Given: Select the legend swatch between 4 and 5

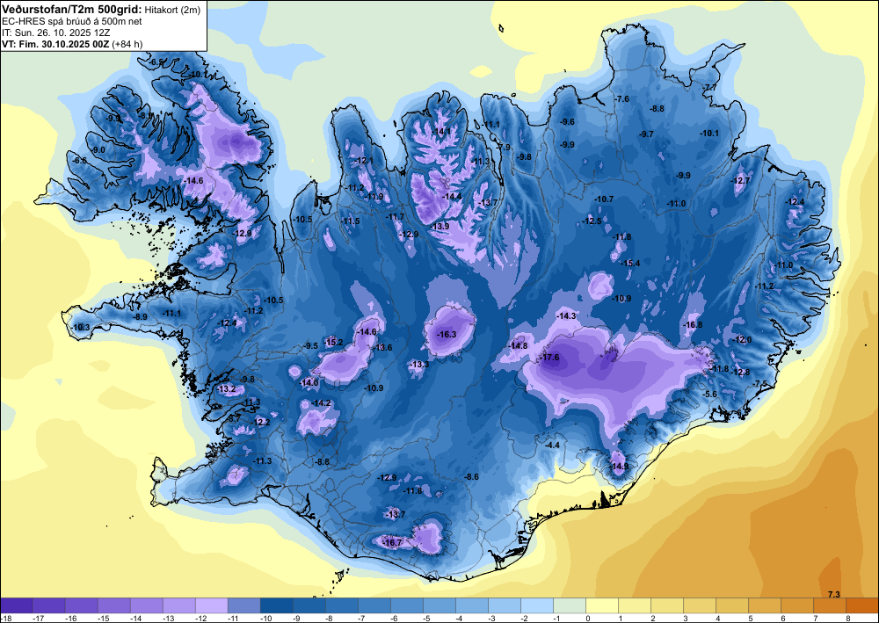Looking at the screenshot, I should coord(732,605).
